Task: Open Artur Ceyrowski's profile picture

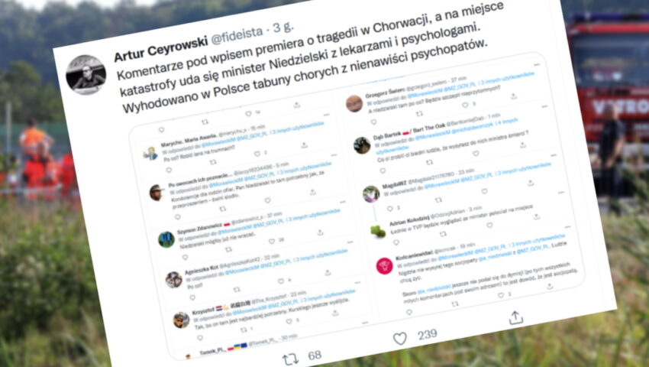Action: 86,75
